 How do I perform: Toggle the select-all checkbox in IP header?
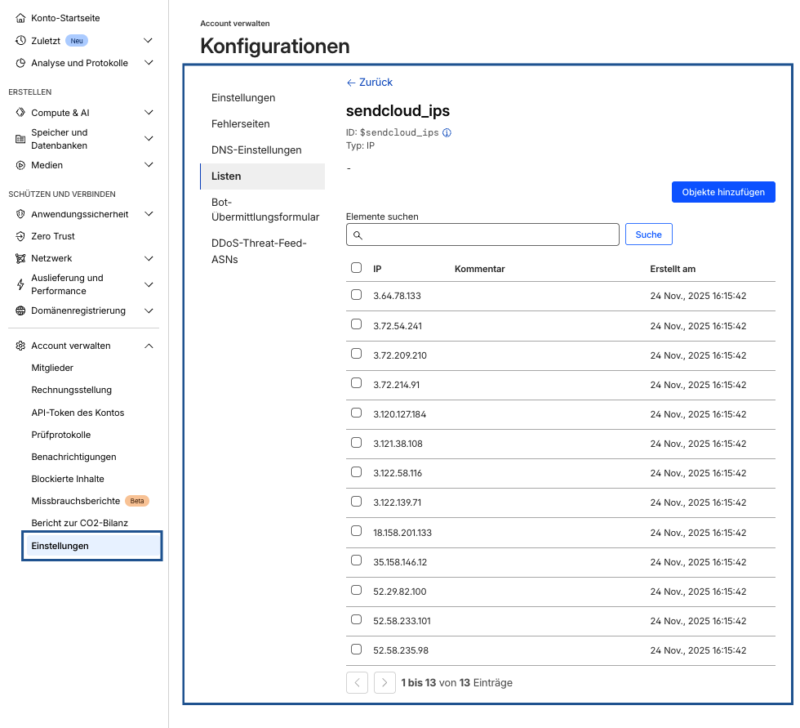point(356,267)
